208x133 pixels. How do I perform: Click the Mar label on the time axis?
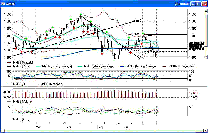pyautogui.click(x=38, y=127)
